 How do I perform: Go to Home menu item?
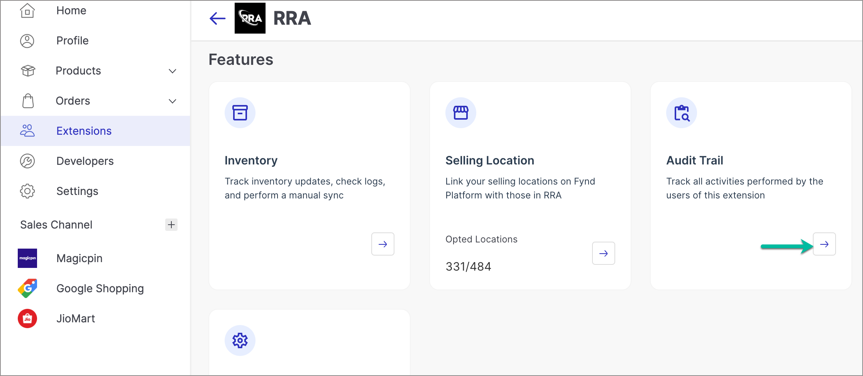coord(95,10)
